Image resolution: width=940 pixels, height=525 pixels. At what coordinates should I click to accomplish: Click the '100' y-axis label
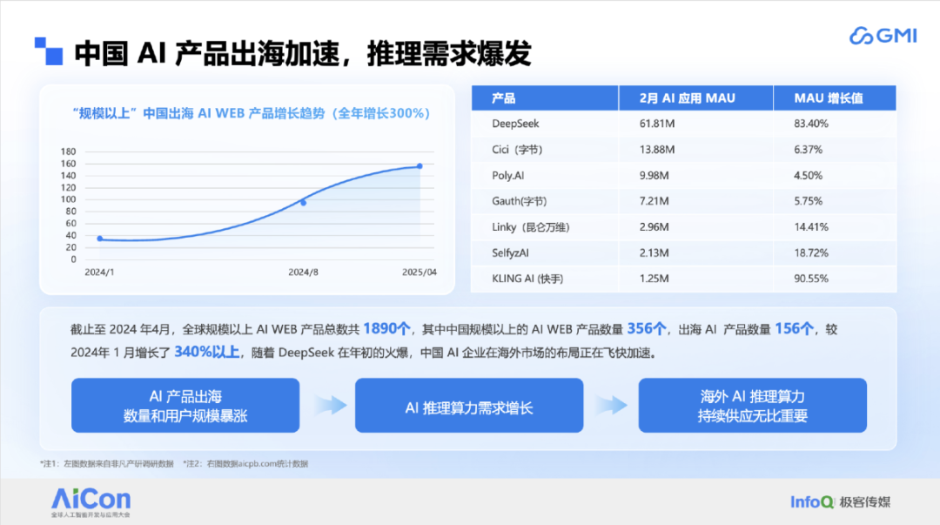(x=69, y=199)
